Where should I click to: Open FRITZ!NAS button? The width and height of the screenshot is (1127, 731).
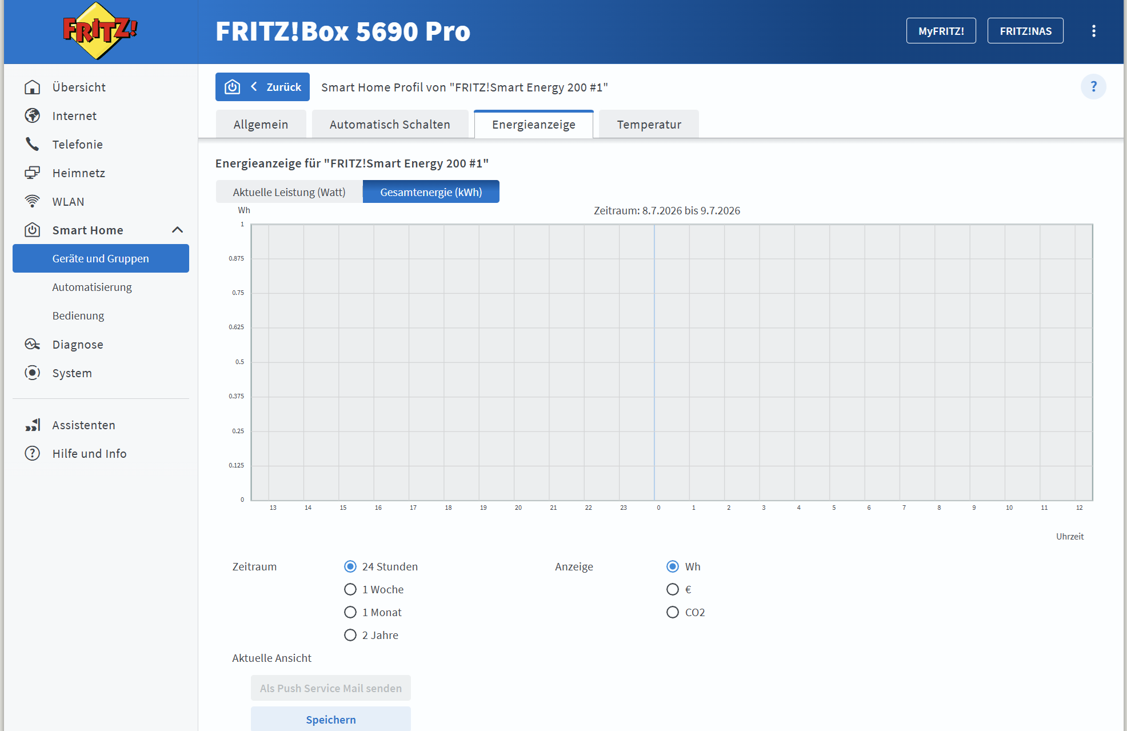click(x=1025, y=31)
